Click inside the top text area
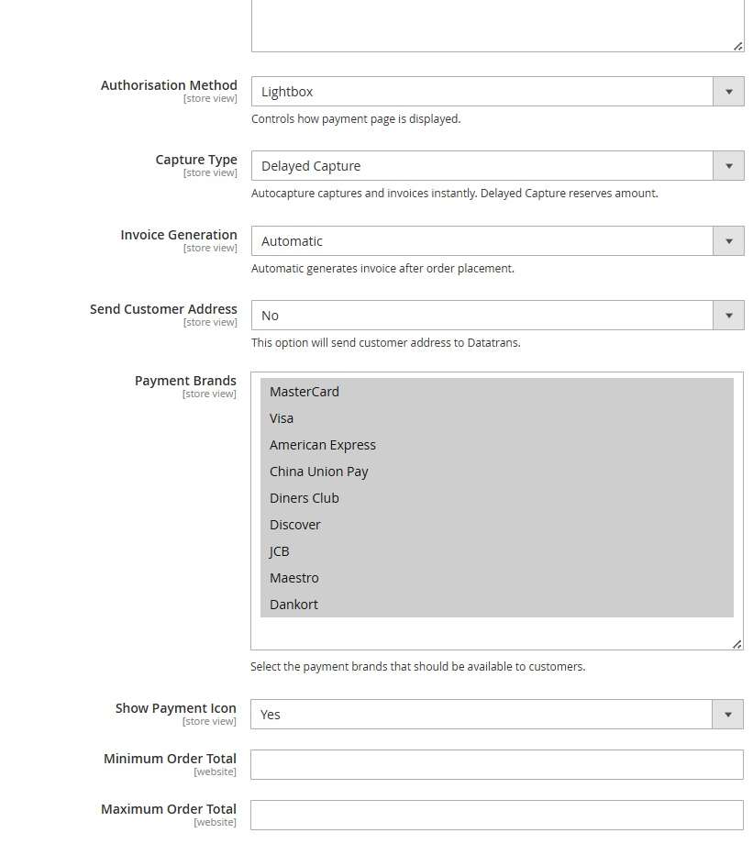753x844 pixels. (496, 23)
